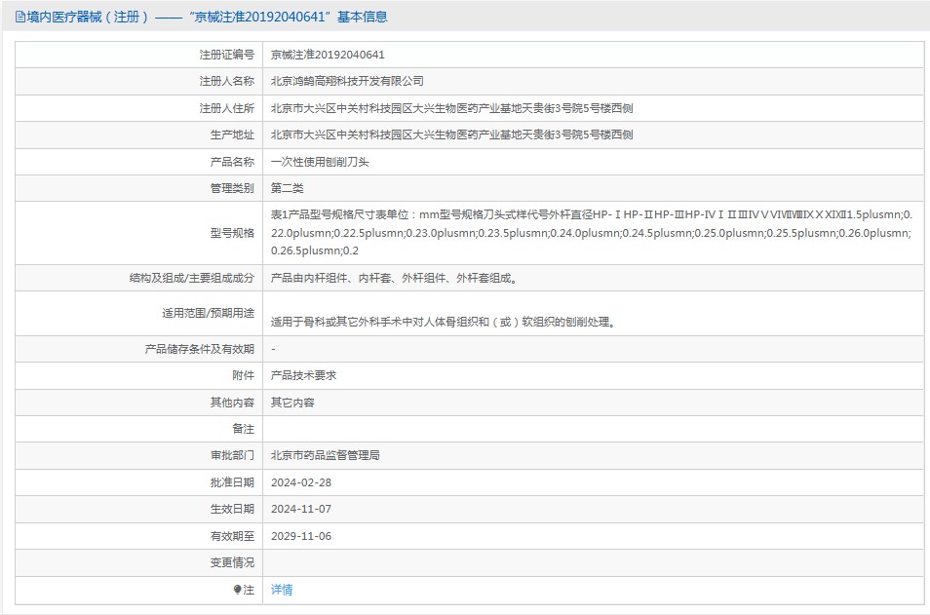Click the bullet icon next to 注

click(237, 590)
